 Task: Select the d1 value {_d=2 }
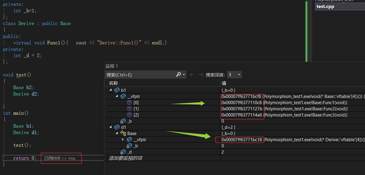[x=228, y=127]
